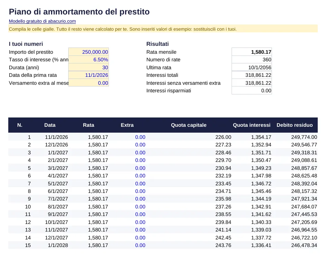Click the Extra cell in row 9
326x257 pixels.
tap(140, 199)
